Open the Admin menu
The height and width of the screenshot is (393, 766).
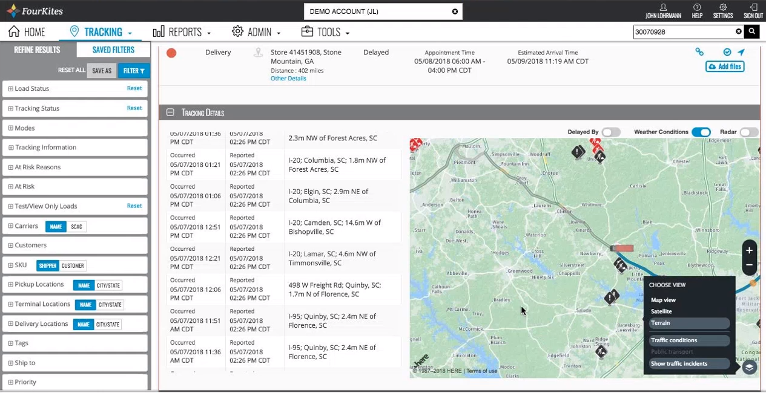(x=256, y=32)
